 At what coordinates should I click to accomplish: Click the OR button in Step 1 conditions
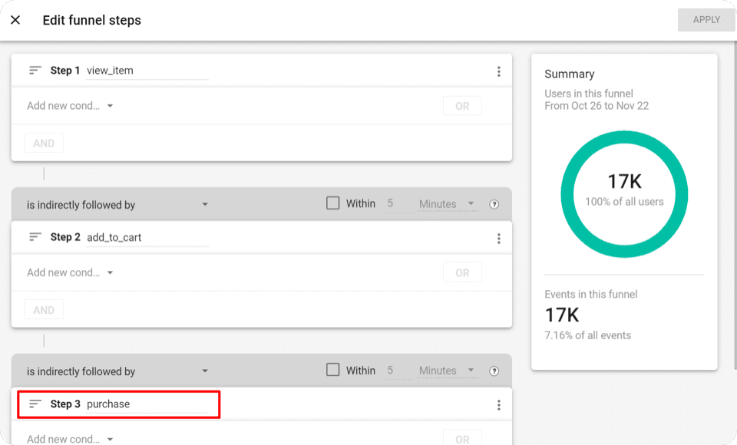click(x=462, y=106)
